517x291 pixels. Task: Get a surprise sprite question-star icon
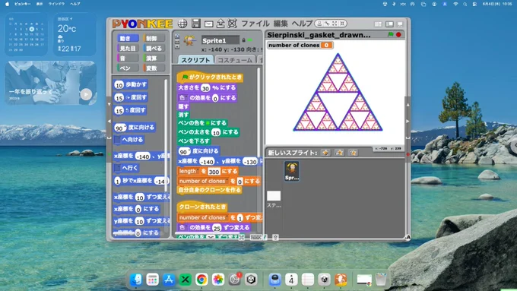[x=353, y=153]
